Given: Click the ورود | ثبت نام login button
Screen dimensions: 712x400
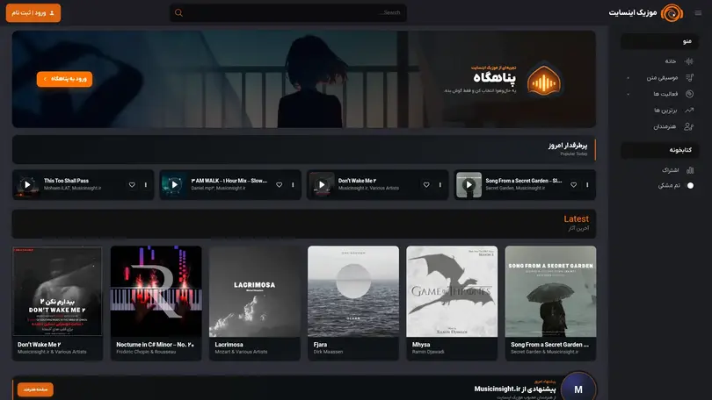Looking at the screenshot, I should coord(33,12).
